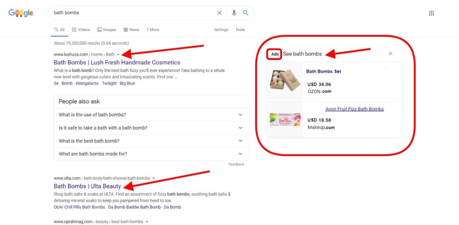Click the Makeup.com seller name
This screenshot has height=225, width=459.
[x=321, y=127]
